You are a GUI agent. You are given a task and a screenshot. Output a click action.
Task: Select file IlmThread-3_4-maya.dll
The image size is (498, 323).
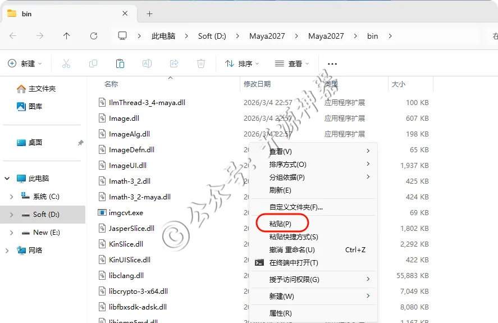click(147, 103)
